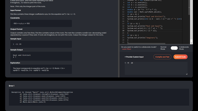Collapse the Provide Custom Input section

coord(134,57)
